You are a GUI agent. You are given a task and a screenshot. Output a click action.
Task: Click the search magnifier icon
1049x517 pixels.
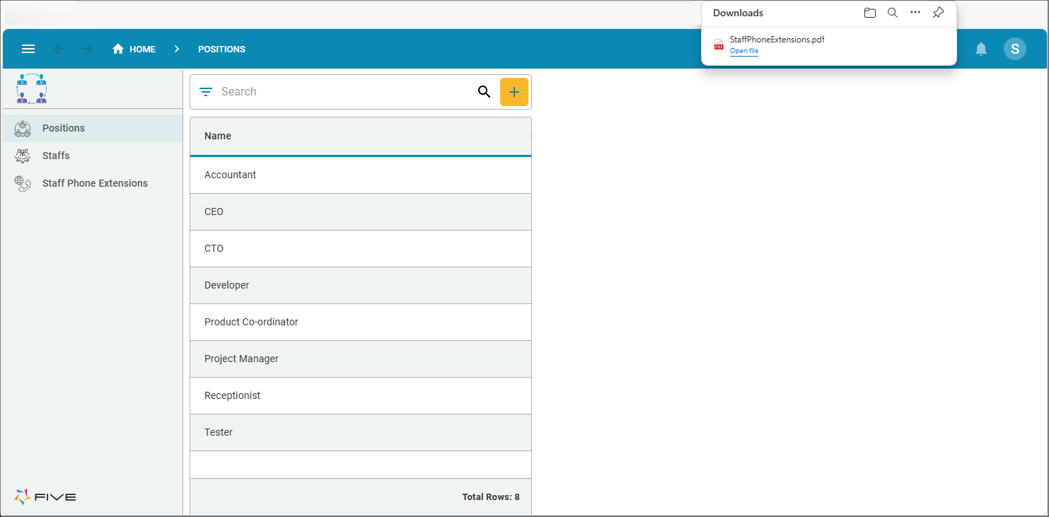click(484, 92)
